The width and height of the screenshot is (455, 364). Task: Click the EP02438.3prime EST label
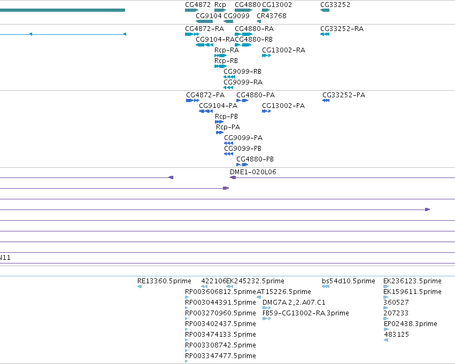(410, 324)
